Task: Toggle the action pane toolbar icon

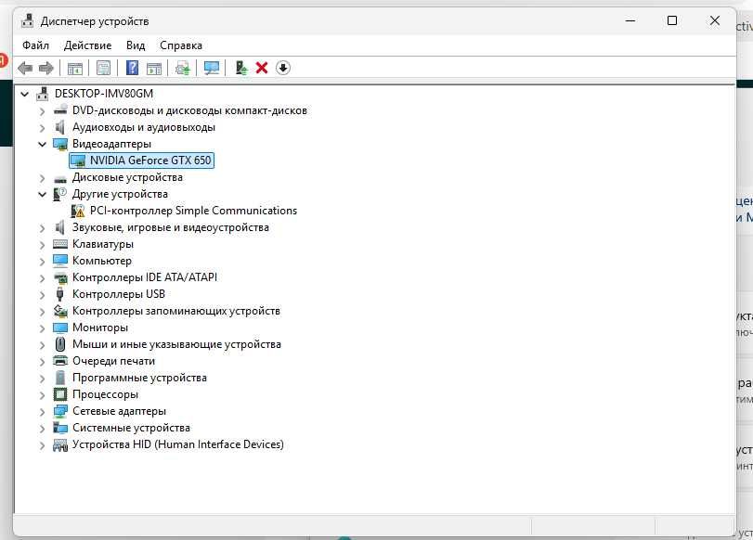Action: 154,68
